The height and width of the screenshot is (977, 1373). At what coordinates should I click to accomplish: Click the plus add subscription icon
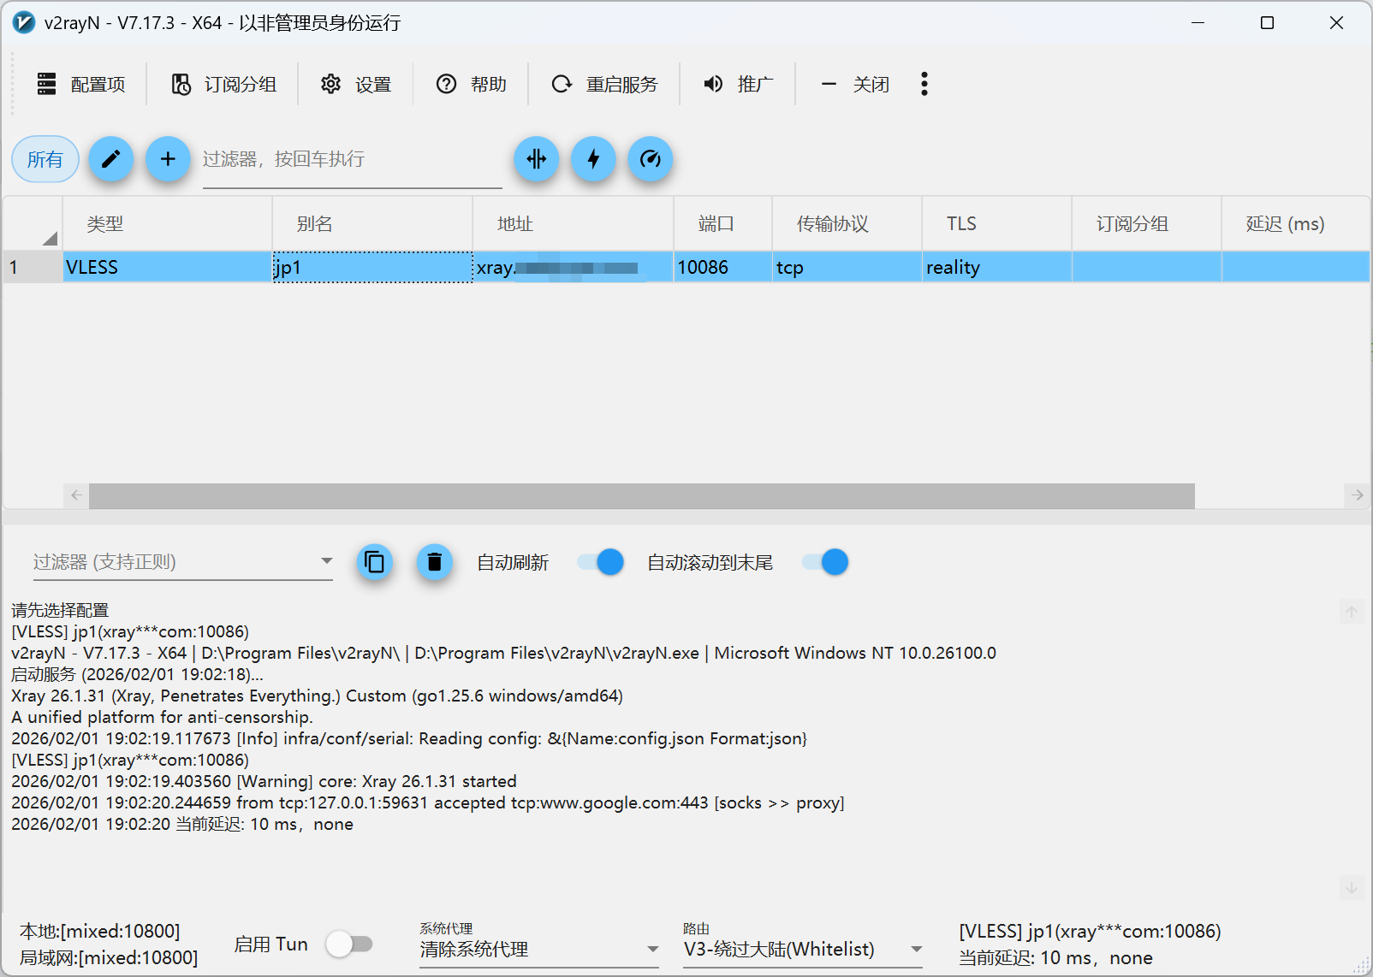[x=168, y=159]
